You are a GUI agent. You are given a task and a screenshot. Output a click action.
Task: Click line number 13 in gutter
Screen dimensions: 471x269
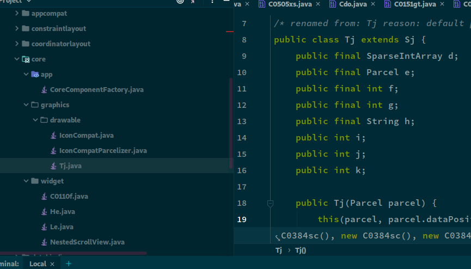(242, 121)
